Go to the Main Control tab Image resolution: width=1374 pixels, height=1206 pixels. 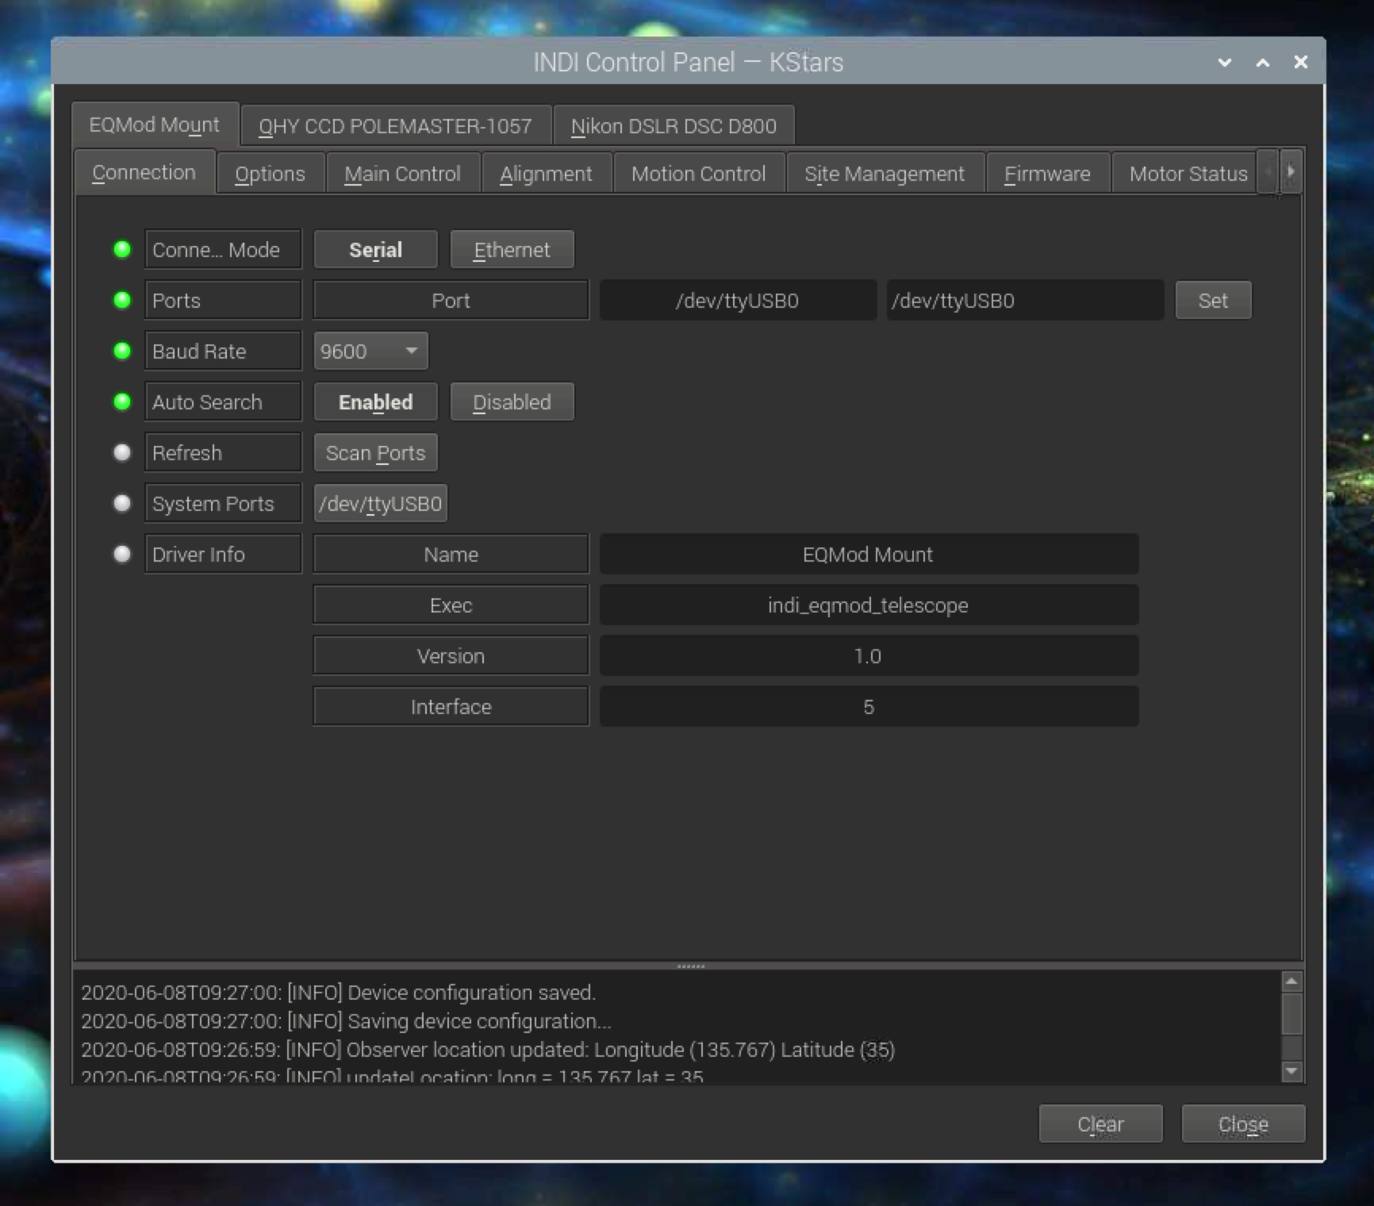coord(402,174)
